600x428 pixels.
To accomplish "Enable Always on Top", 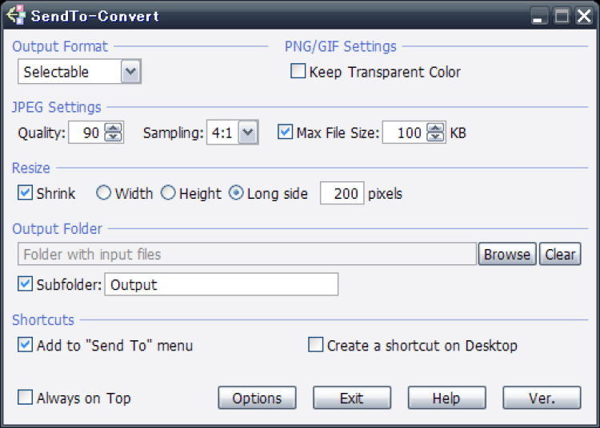I will point(25,398).
